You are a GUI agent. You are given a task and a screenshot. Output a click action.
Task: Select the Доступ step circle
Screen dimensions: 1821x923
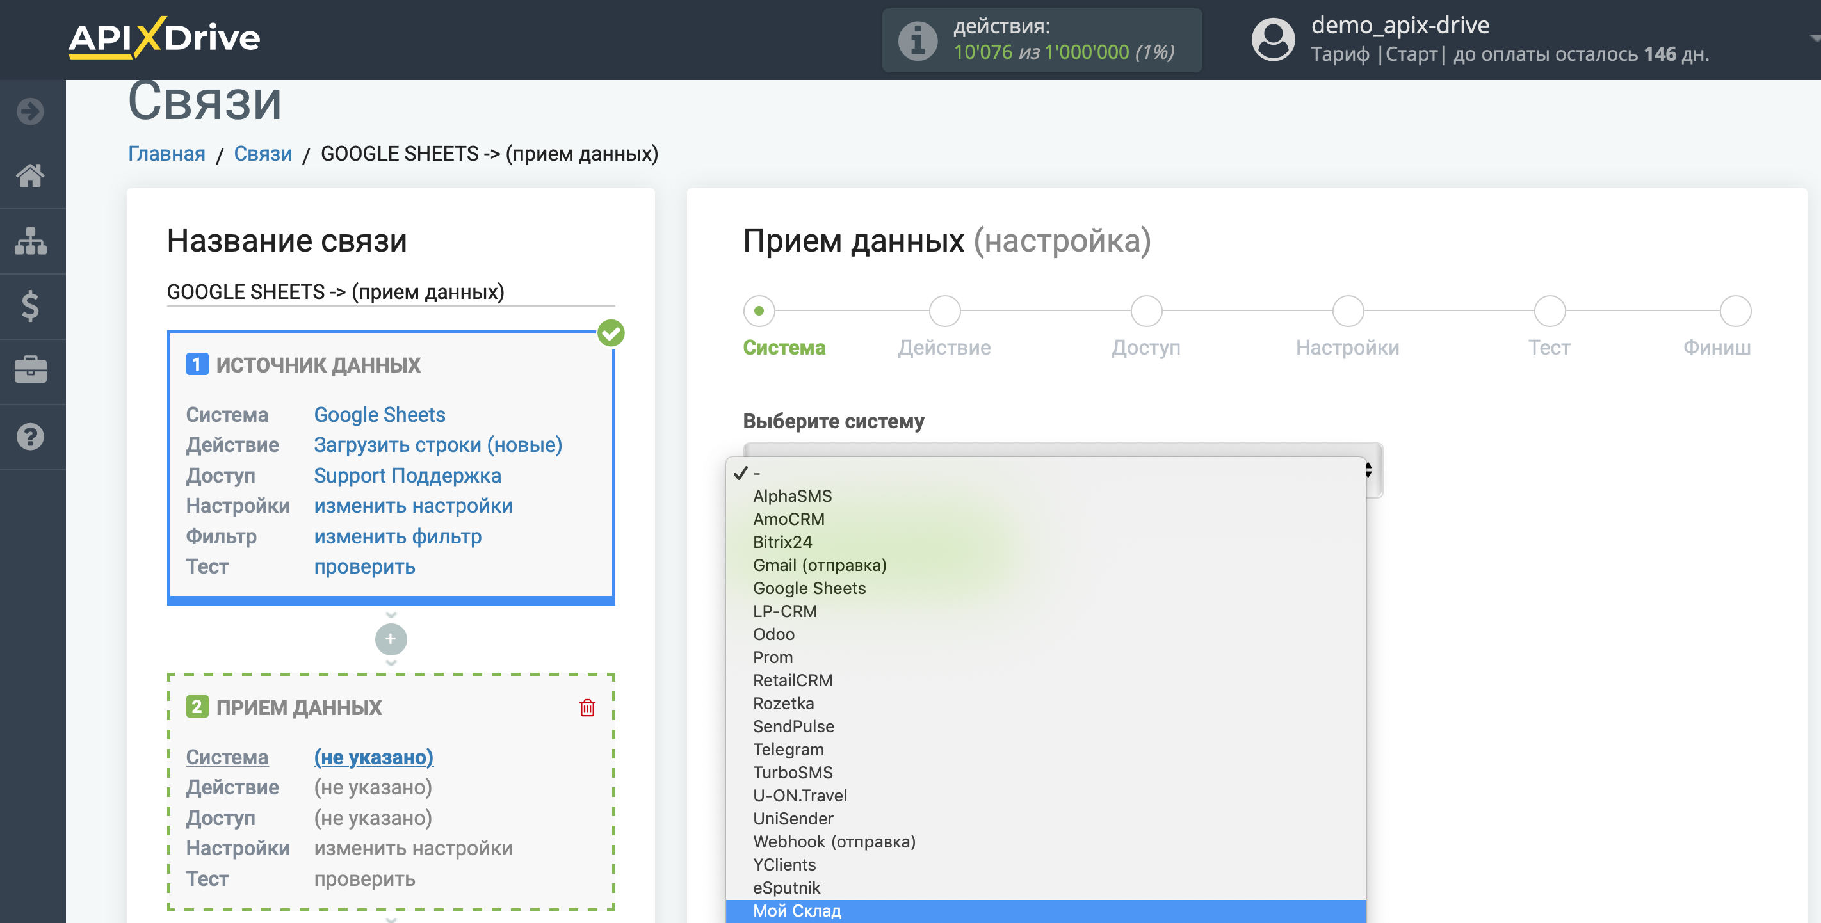pos(1146,311)
